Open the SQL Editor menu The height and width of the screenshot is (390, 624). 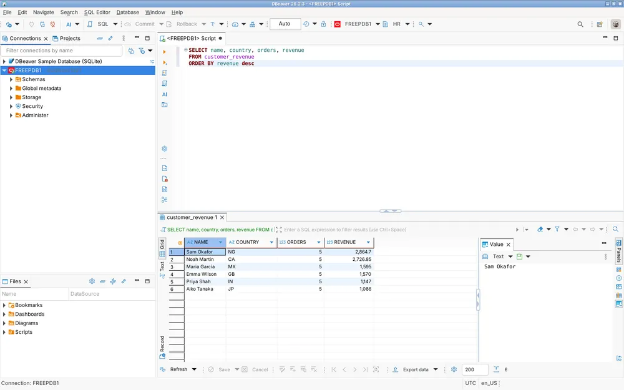tap(97, 12)
